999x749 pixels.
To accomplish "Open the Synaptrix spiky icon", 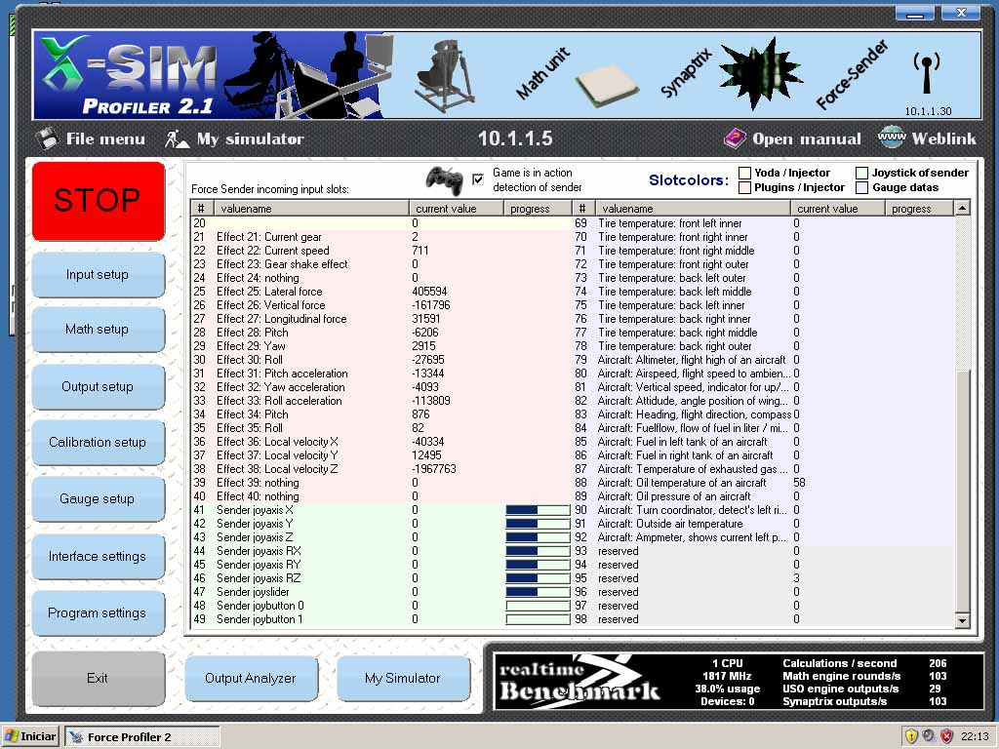I will (760, 74).
